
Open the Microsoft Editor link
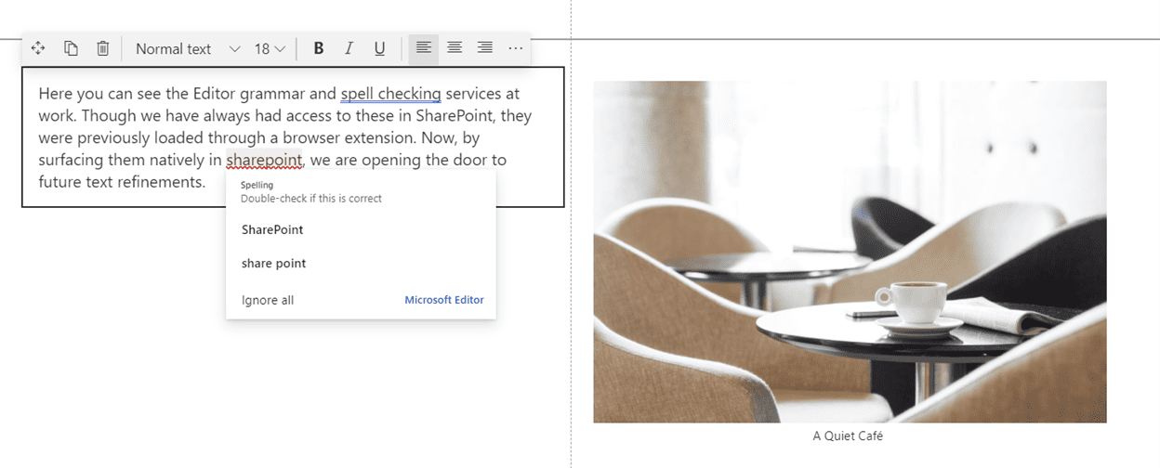pos(444,300)
